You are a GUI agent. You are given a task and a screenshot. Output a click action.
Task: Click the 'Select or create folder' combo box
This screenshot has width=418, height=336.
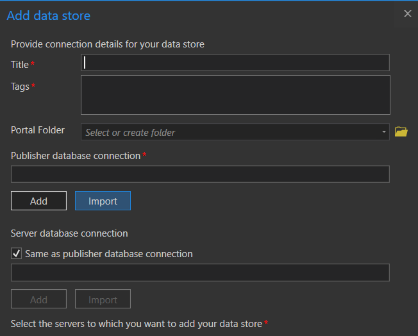coord(231,132)
